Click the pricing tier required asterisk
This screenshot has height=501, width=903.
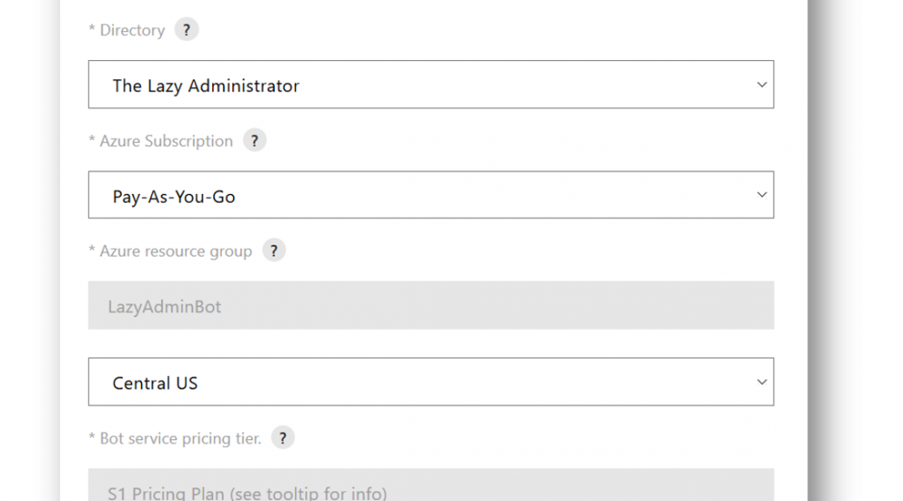pyautogui.click(x=91, y=437)
